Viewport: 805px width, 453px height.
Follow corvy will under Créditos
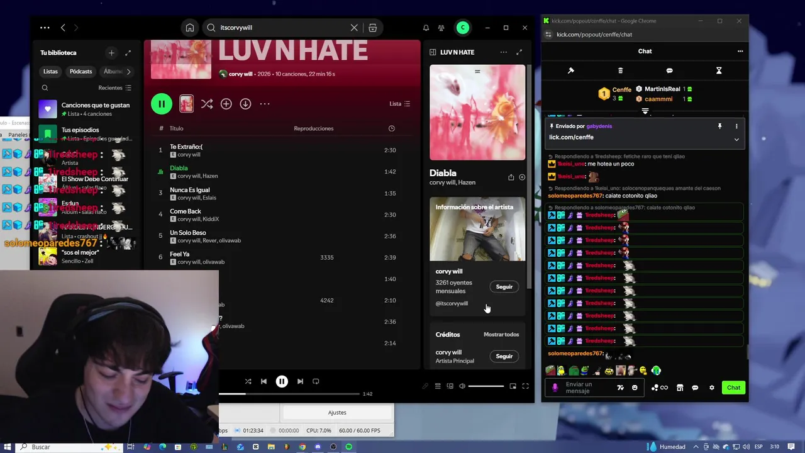click(504, 356)
